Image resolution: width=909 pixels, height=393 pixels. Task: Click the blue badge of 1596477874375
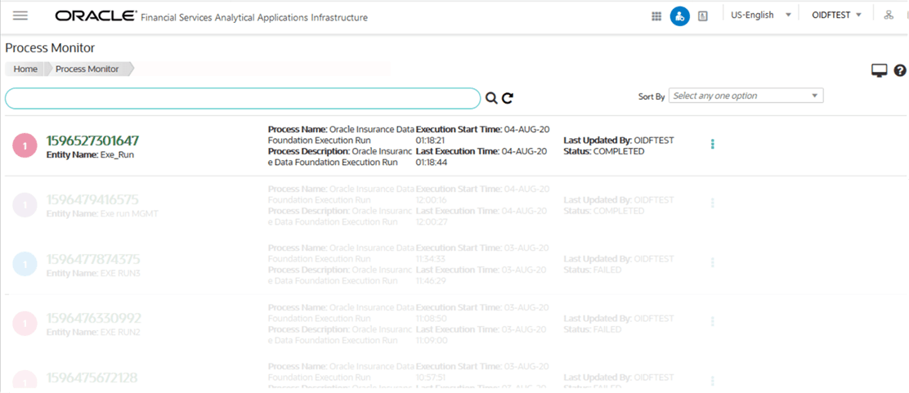25,264
